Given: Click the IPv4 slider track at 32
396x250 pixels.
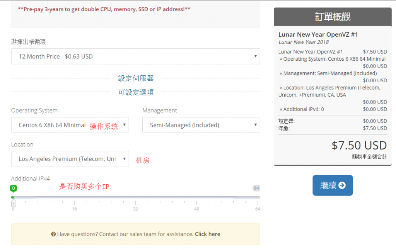Looking at the screenshot, I should 136,197.
